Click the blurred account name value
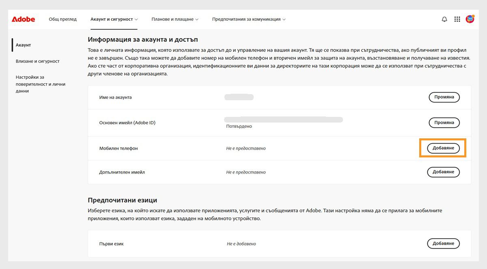Screen dimensions: 487x269 pos(239,97)
